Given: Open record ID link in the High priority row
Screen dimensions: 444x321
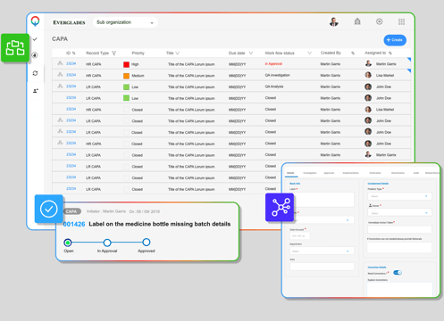Looking at the screenshot, I should point(71,63).
